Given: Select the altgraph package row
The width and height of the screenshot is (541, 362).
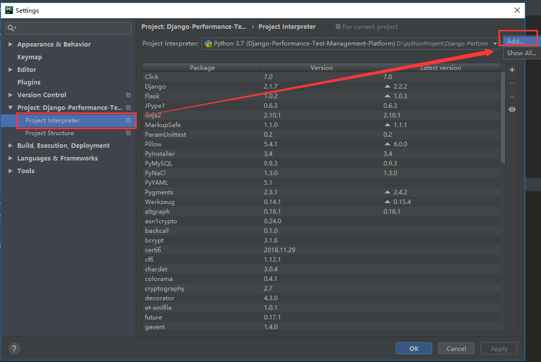Looking at the screenshot, I should click(x=322, y=211).
